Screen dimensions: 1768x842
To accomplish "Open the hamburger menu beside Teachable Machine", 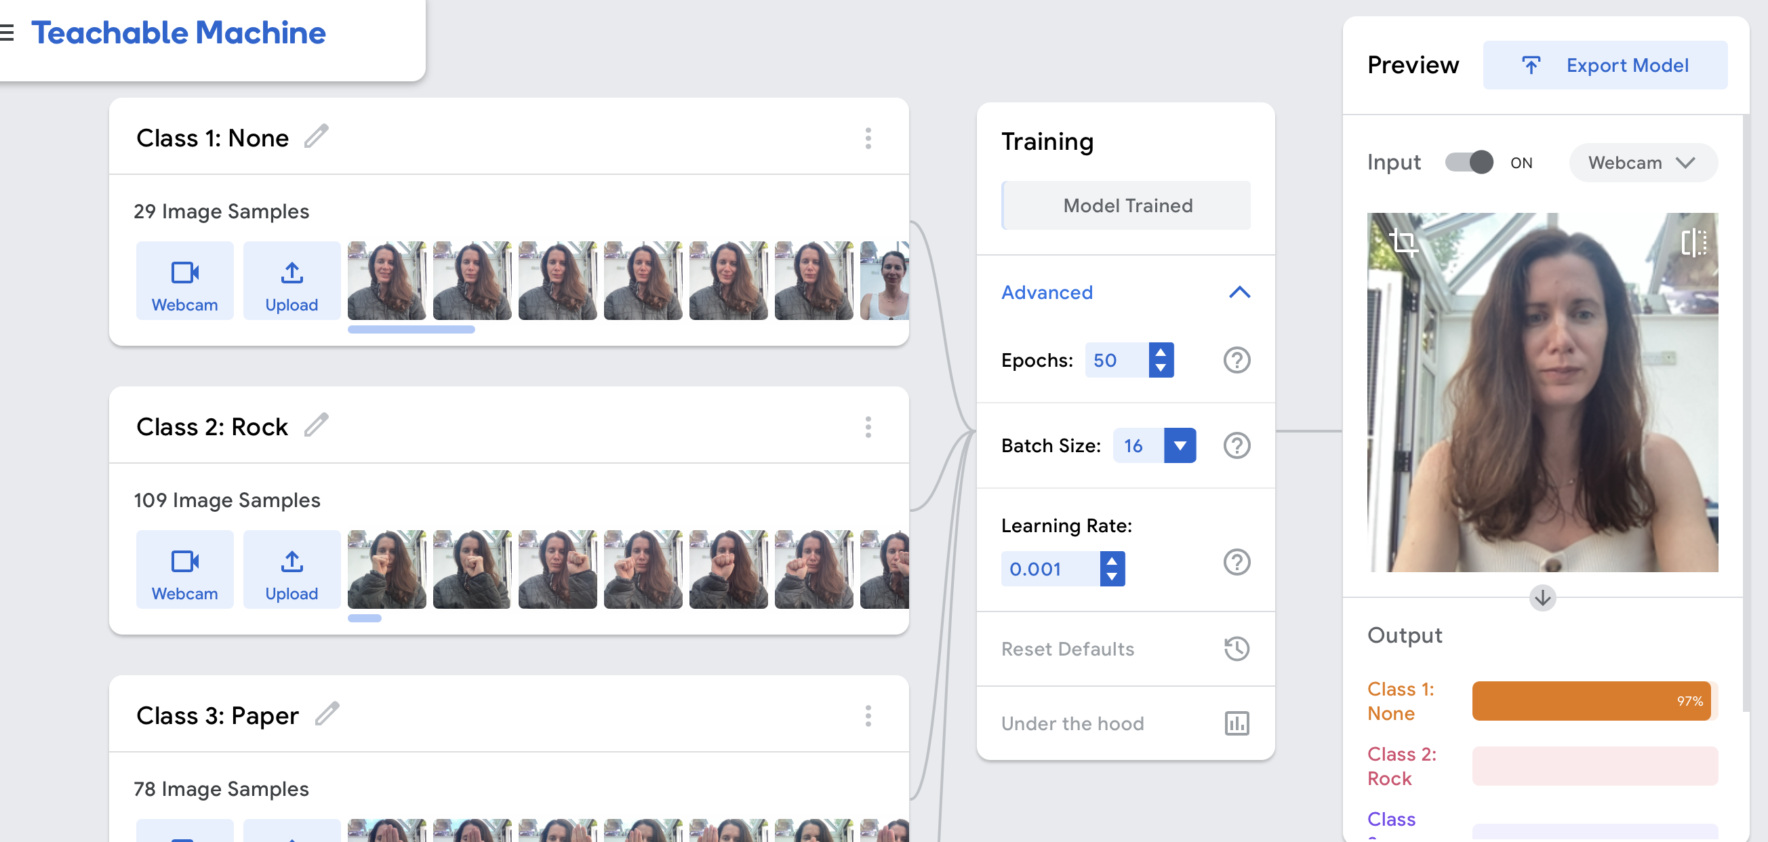I will (7, 33).
